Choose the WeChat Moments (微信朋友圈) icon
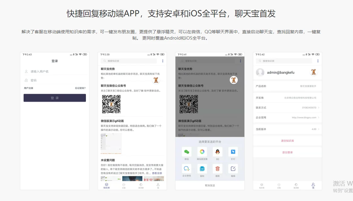This screenshot has width=353, height=201. 202,152
